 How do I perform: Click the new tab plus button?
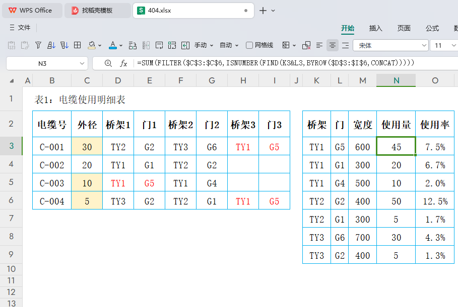pyautogui.click(x=263, y=11)
